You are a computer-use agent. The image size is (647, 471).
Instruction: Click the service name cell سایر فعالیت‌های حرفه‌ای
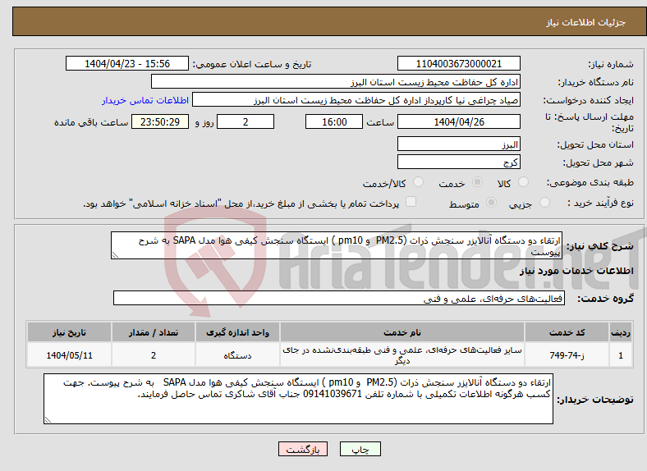point(402,355)
